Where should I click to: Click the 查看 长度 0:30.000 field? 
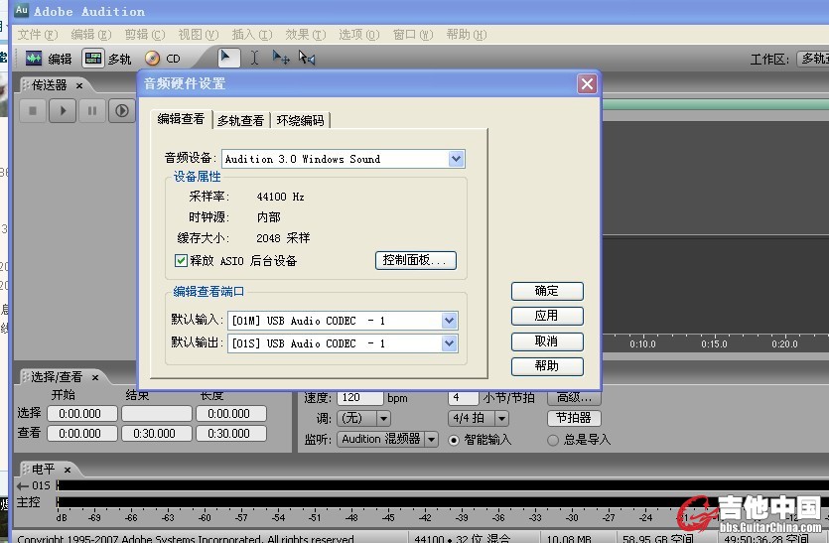click(231, 434)
